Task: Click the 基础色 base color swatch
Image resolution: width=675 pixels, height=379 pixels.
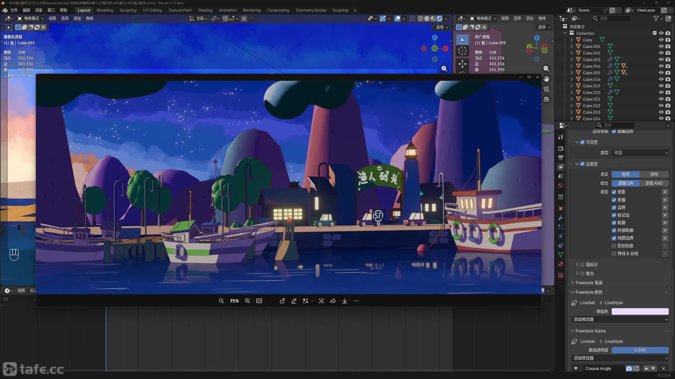Action: click(640, 311)
